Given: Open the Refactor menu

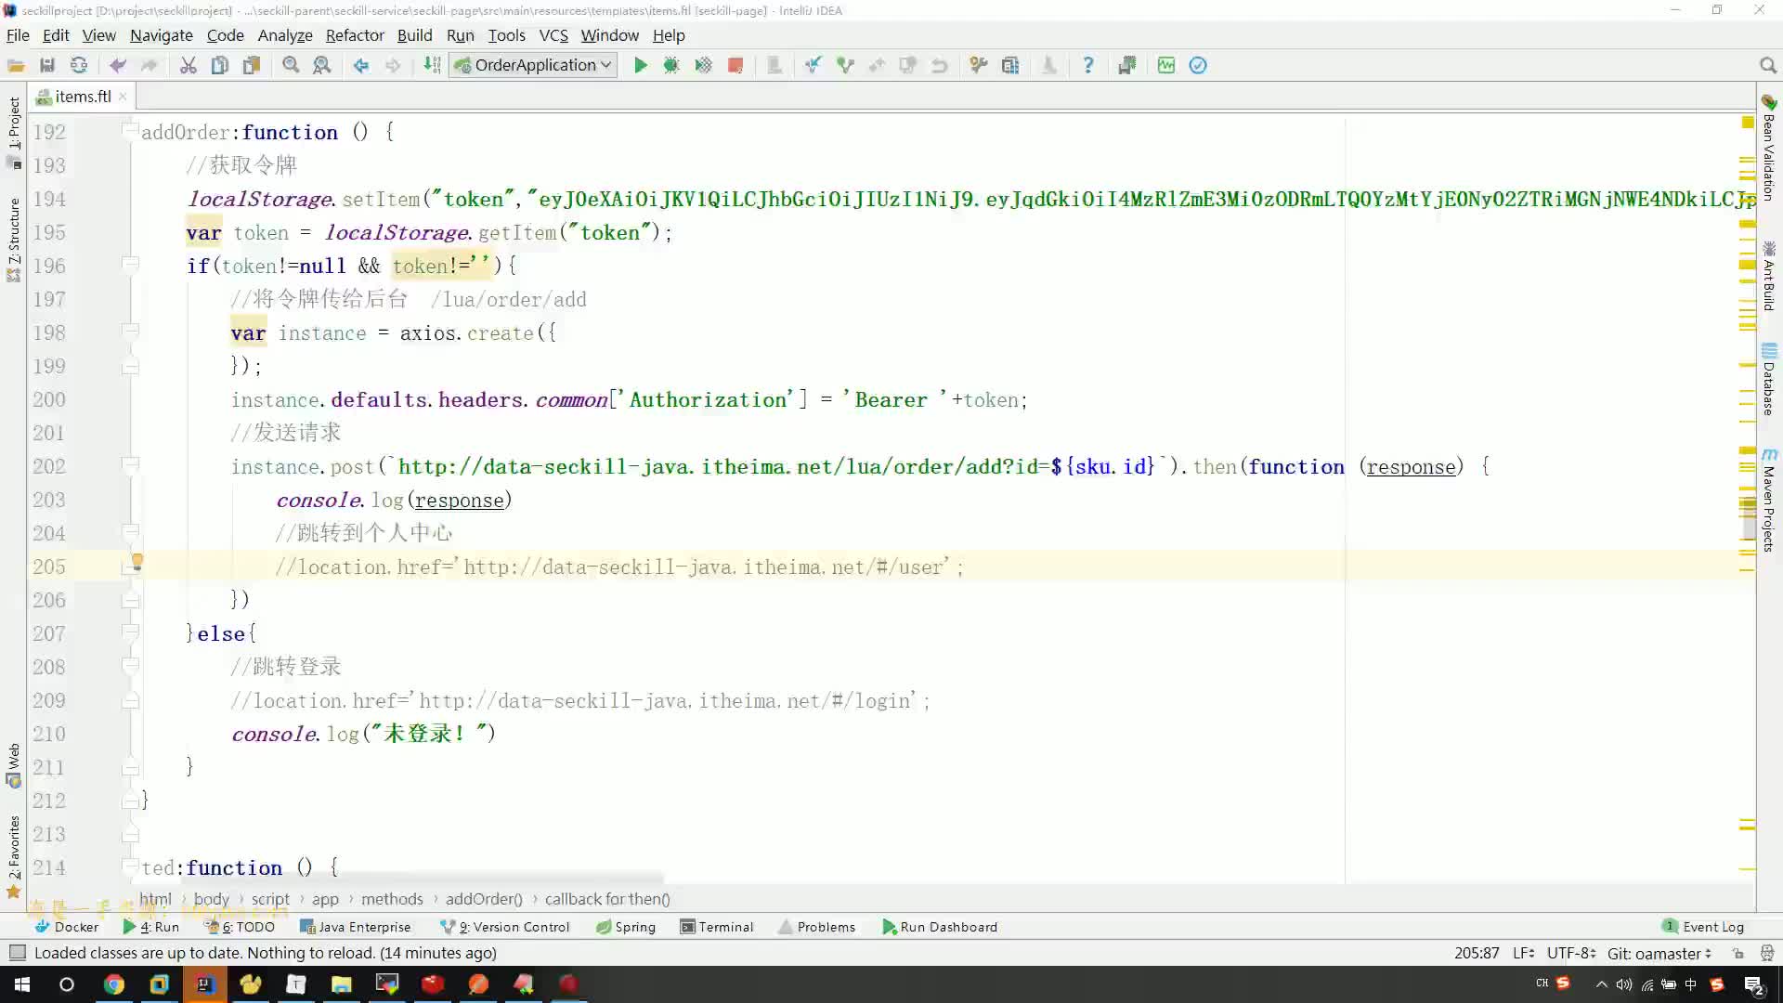Looking at the screenshot, I should point(355,35).
